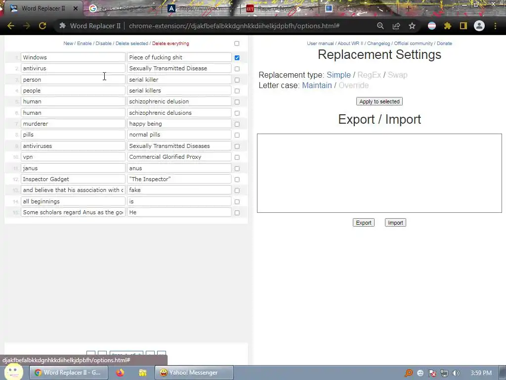Click the Enable link
This screenshot has height=380, width=506.
coord(84,44)
